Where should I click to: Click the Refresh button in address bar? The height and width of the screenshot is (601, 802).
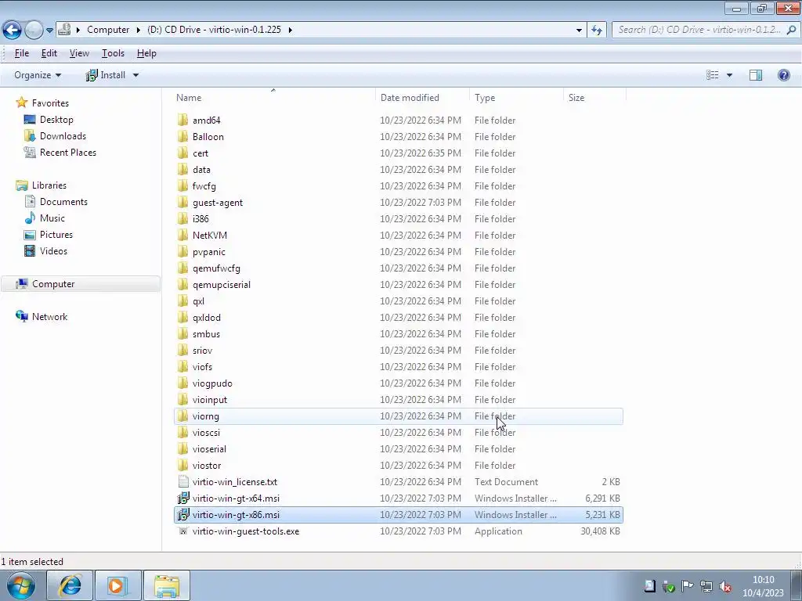click(596, 31)
